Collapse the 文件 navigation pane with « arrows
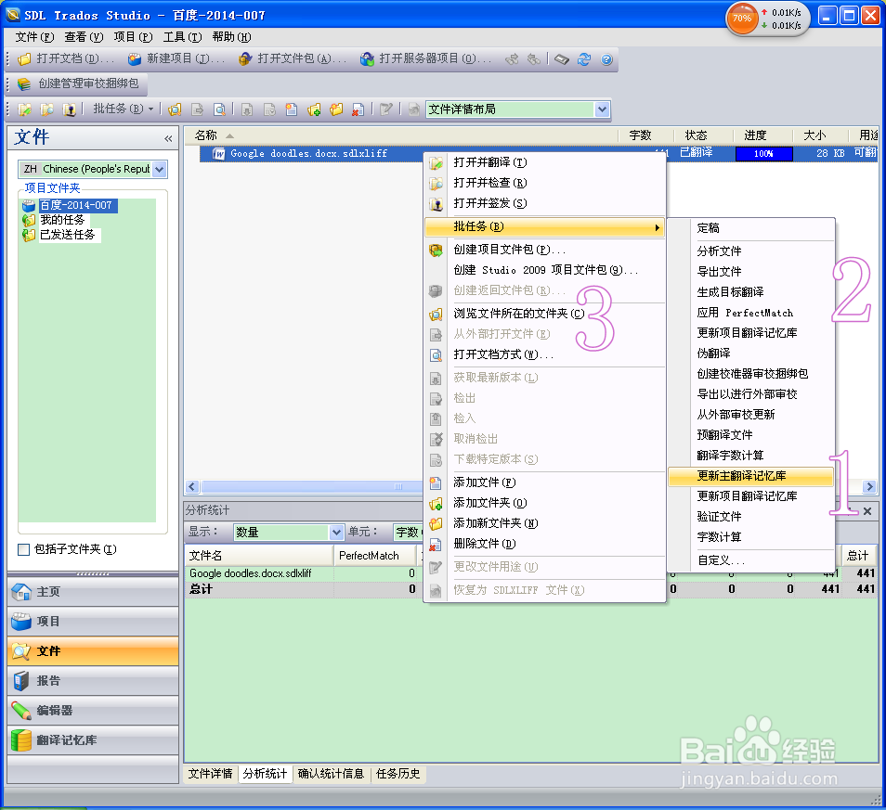 (x=168, y=138)
